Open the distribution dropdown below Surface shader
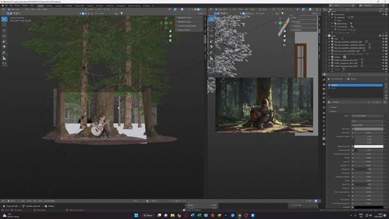 tap(367, 121)
